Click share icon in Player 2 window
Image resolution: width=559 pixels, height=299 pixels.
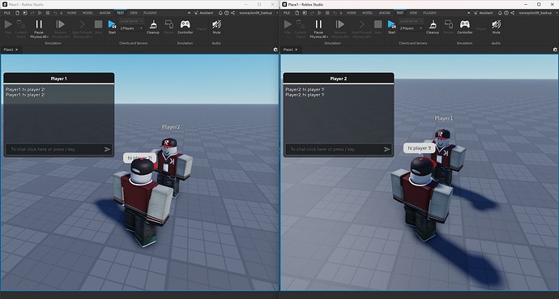click(x=512, y=13)
